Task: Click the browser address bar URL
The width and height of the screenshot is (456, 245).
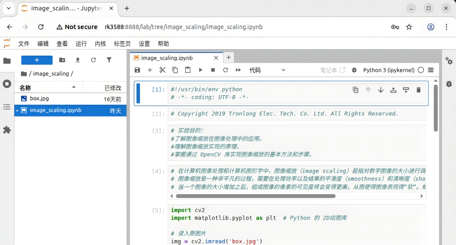Action: [183, 27]
